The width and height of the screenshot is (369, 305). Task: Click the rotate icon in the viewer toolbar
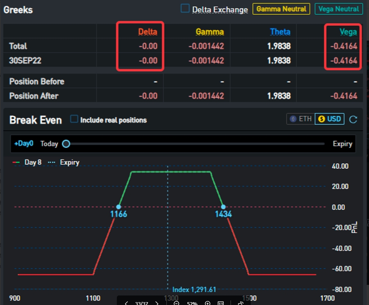coord(241,303)
